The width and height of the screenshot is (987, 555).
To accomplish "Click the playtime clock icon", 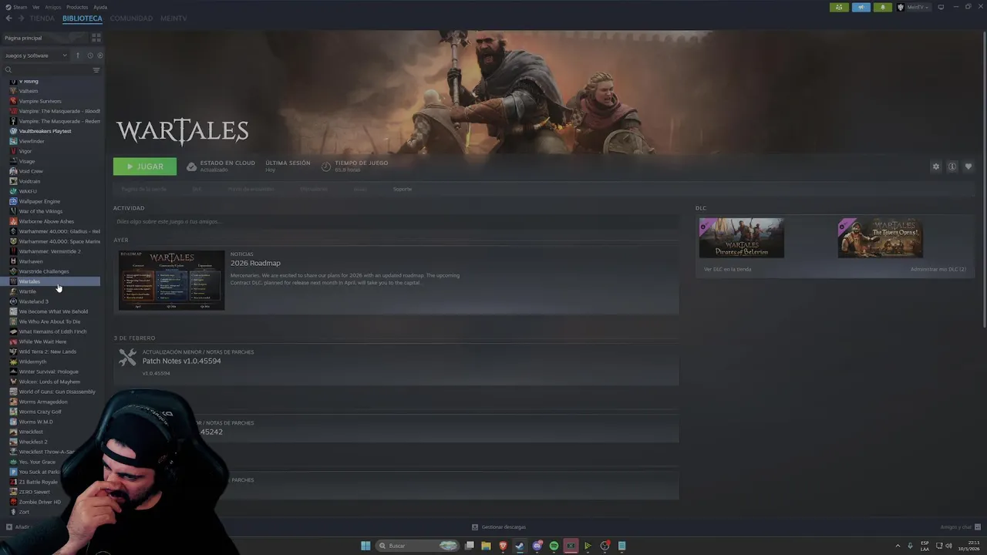I will pos(326,166).
